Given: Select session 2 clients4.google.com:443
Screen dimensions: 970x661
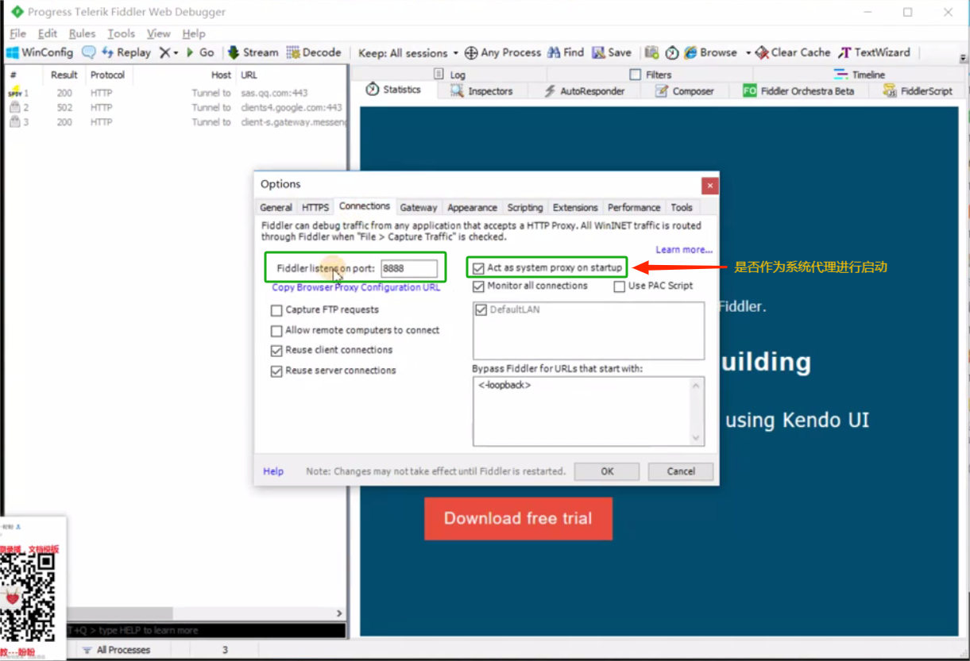Looking at the screenshot, I should (x=176, y=107).
